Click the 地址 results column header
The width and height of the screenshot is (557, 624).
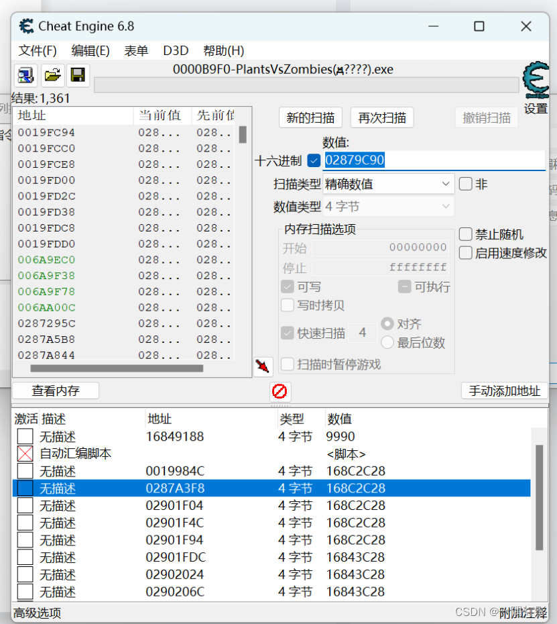click(x=74, y=115)
